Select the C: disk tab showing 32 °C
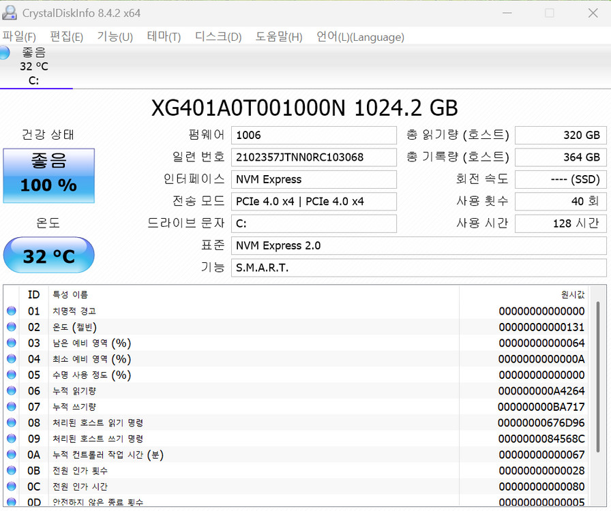This screenshot has height=511, width=611. pyautogui.click(x=34, y=66)
